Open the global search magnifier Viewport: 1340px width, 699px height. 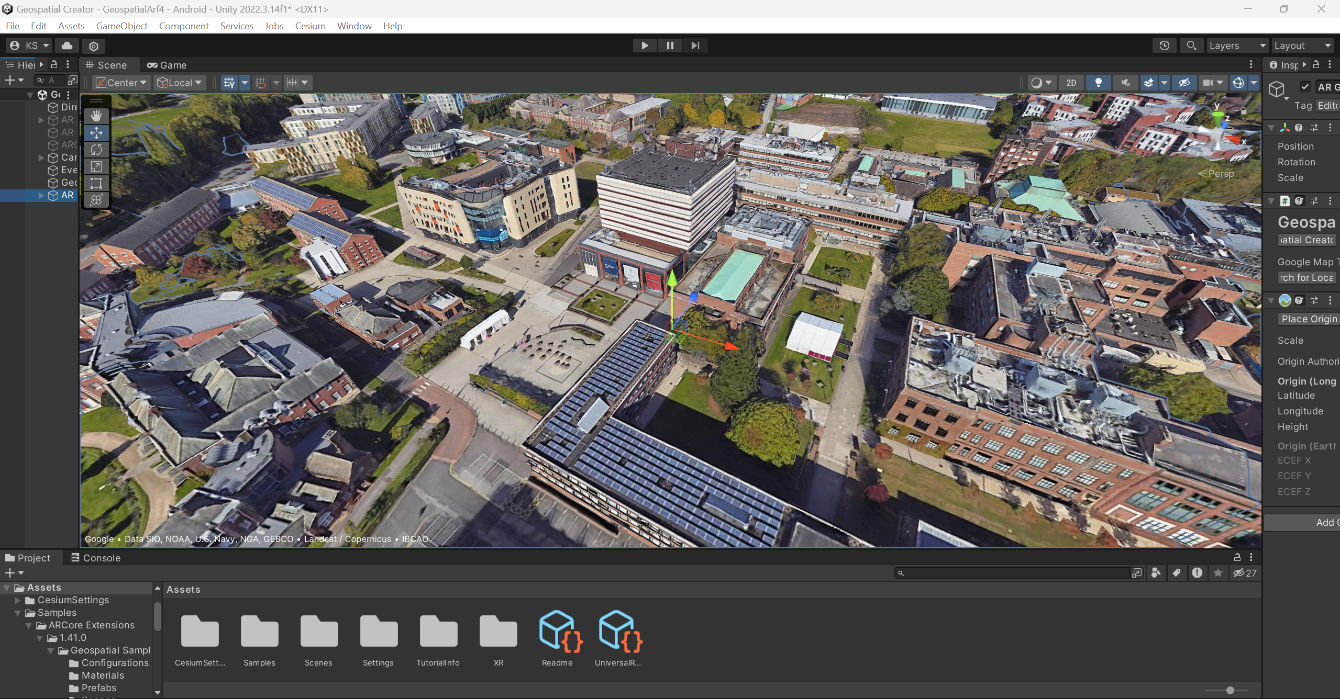tap(1191, 46)
